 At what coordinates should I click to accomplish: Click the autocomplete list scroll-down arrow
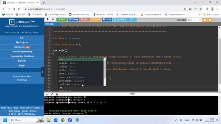click(x=105, y=84)
